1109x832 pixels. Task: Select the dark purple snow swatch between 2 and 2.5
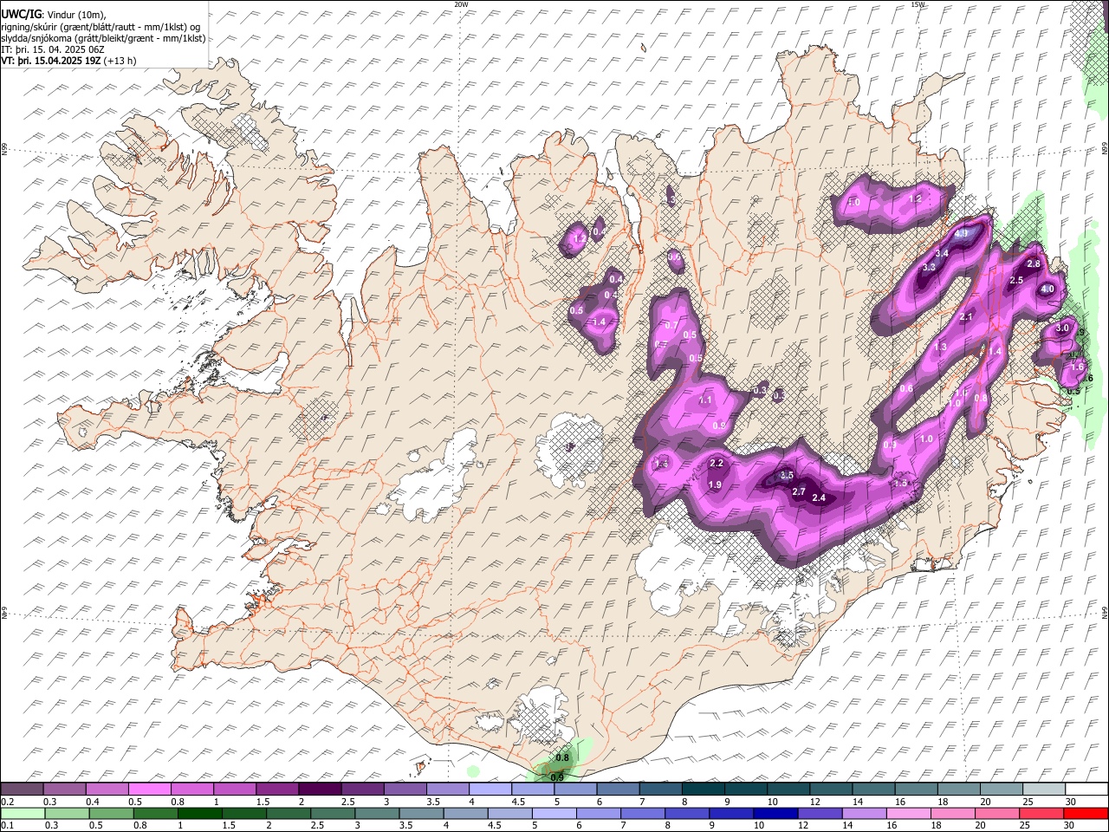[x=318, y=789]
